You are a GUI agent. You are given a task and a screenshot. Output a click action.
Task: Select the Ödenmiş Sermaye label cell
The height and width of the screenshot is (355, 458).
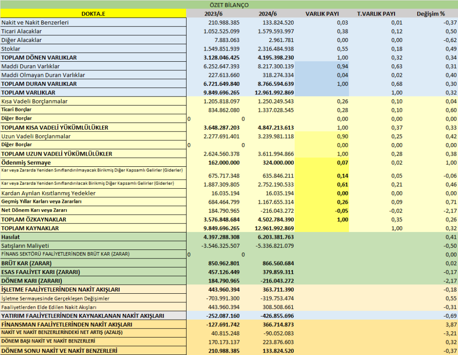click(93, 163)
